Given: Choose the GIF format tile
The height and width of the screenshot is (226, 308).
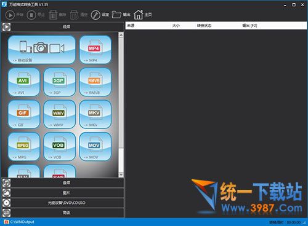Looking at the screenshot, I should pyautogui.click(x=24, y=114).
